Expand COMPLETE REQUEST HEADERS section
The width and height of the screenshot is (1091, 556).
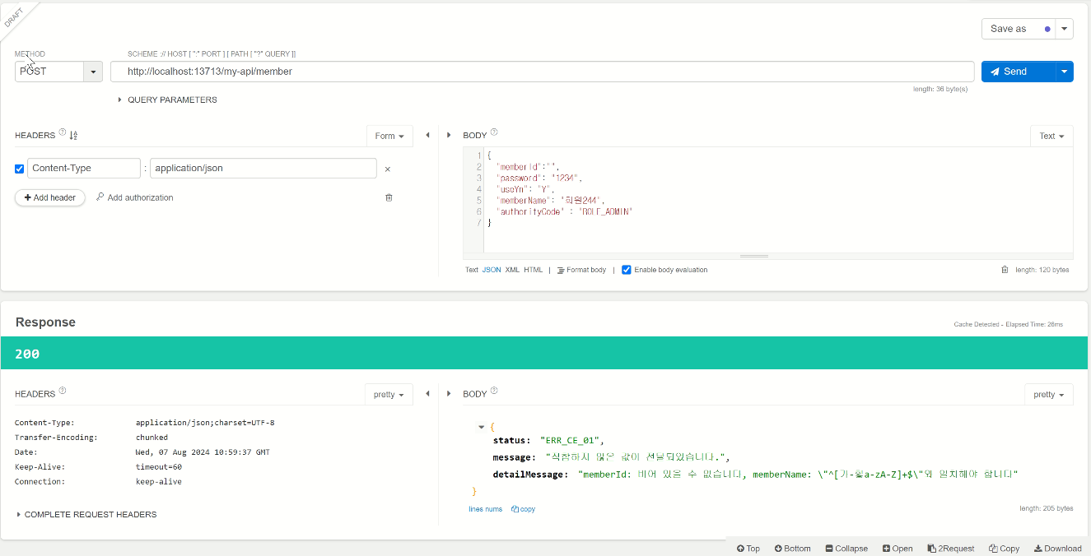86,514
